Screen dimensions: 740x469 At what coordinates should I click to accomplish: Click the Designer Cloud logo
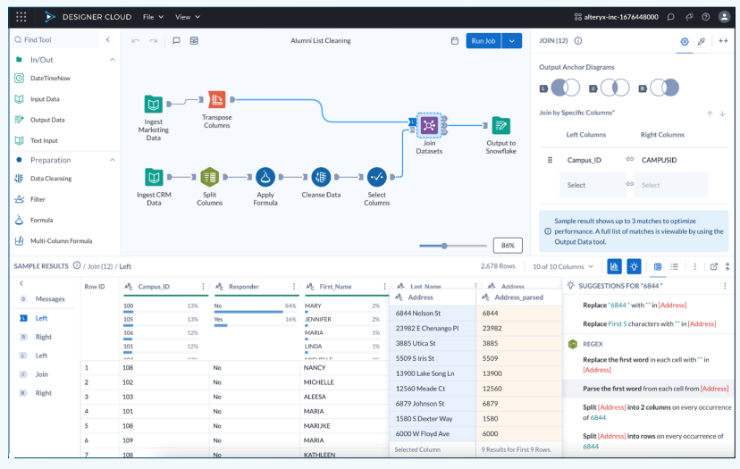click(x=88, y=17)
